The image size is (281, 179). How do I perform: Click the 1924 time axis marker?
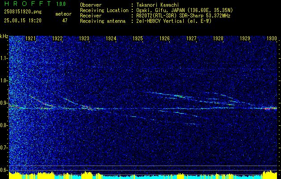tap(111, 38)
